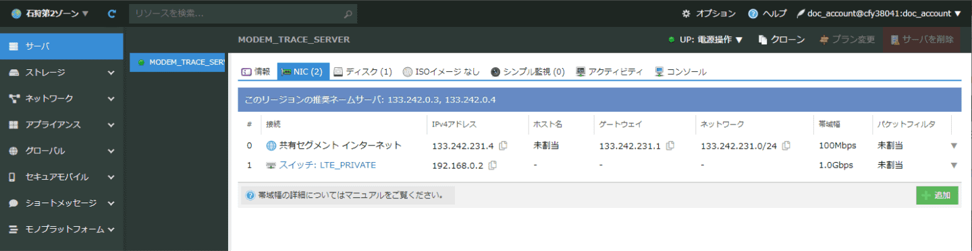Screen dimensions: 972x251
Task: Switch to the コンソール tab
Action: [x=680, y=71]
